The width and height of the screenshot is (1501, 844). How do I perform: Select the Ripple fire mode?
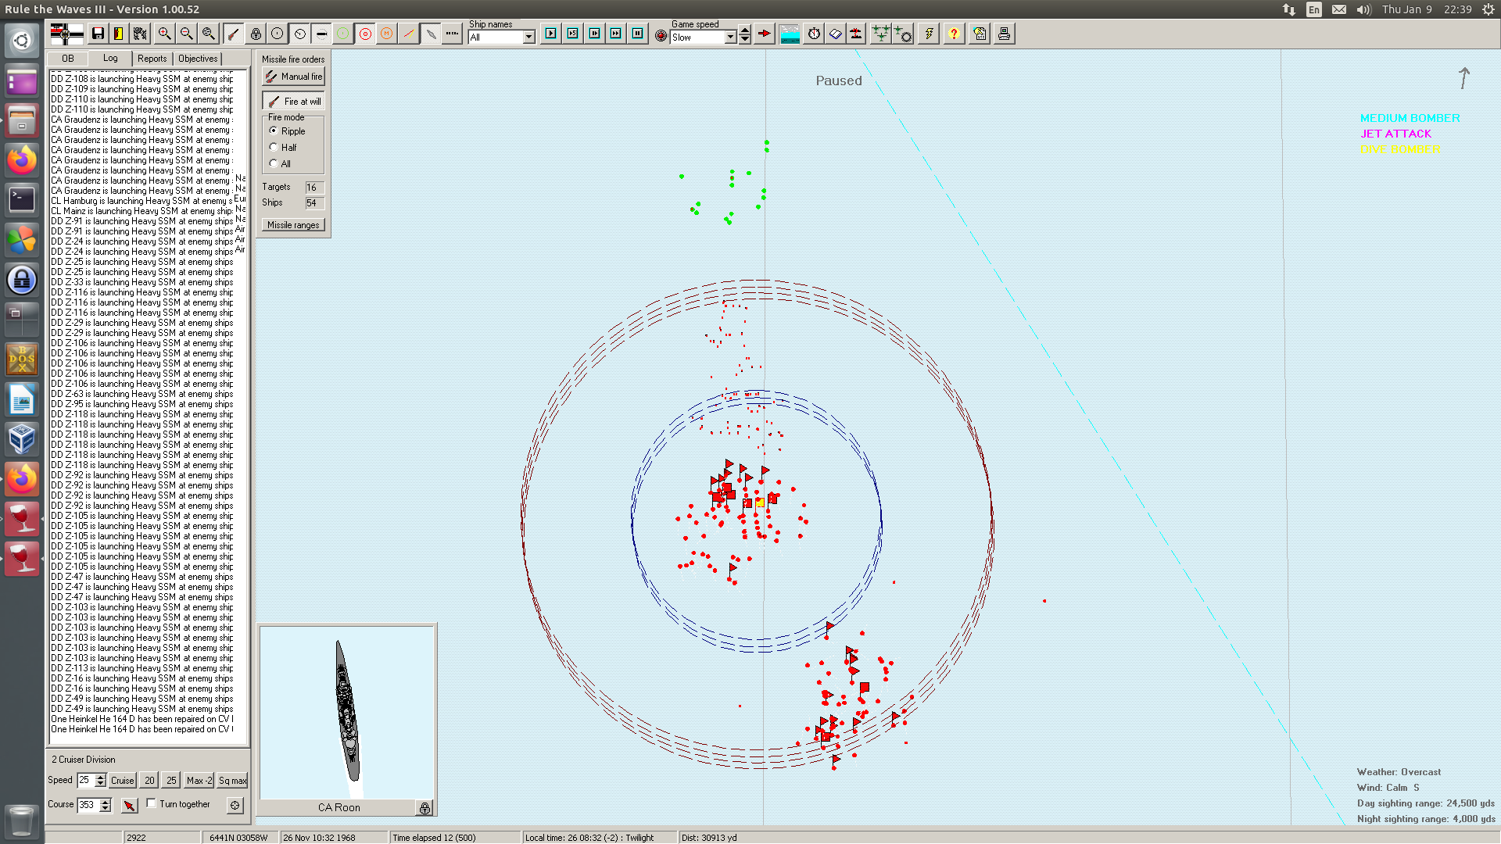274,131
